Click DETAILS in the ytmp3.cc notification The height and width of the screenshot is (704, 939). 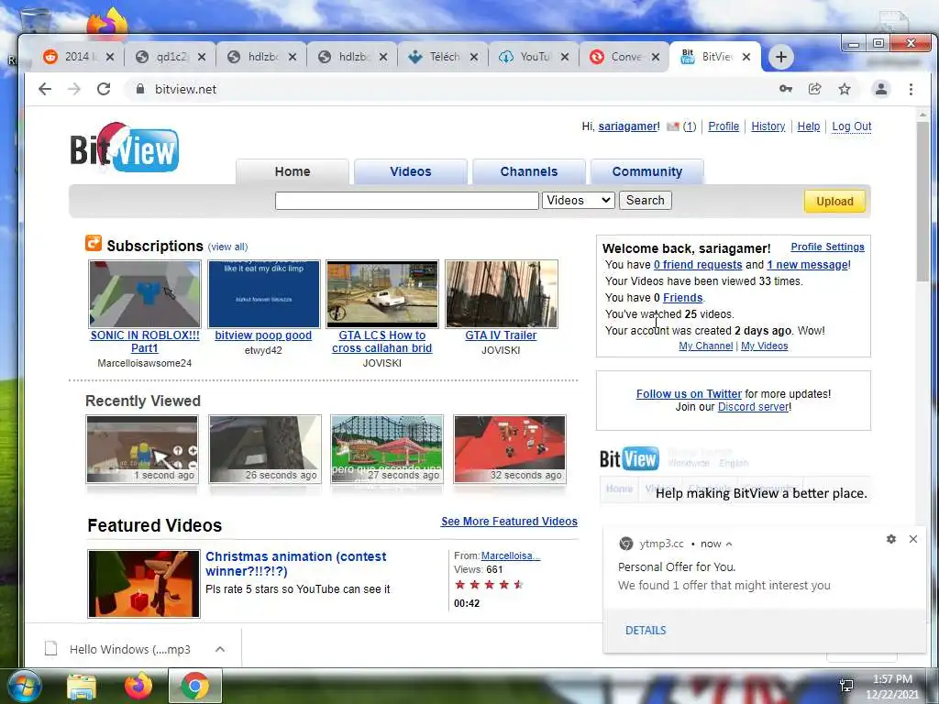point(646,631)
